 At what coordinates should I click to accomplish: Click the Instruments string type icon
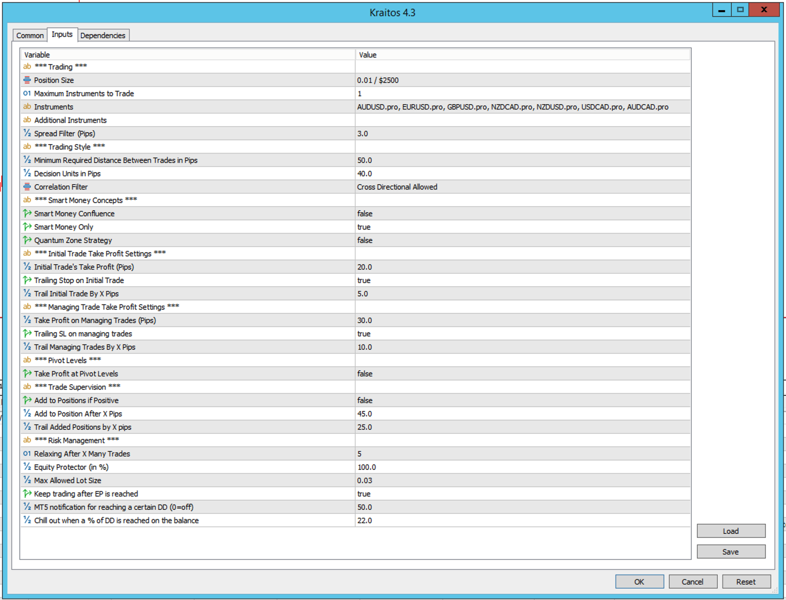point(27,107)
